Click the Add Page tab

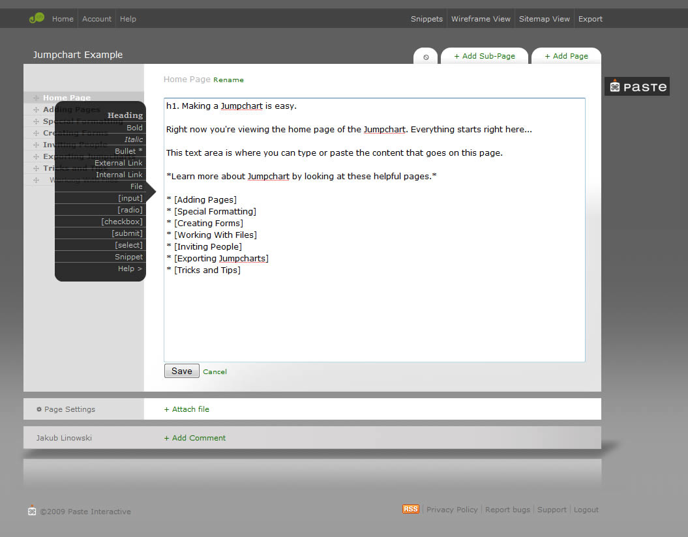[566, 56]
